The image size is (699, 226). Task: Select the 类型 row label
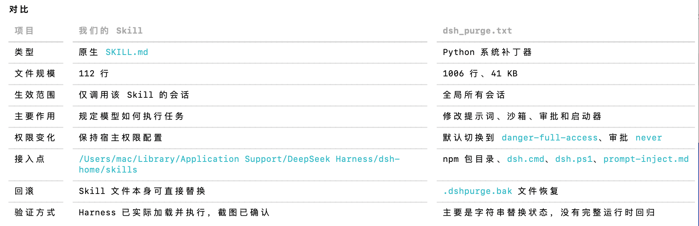(x=24, y=52)
